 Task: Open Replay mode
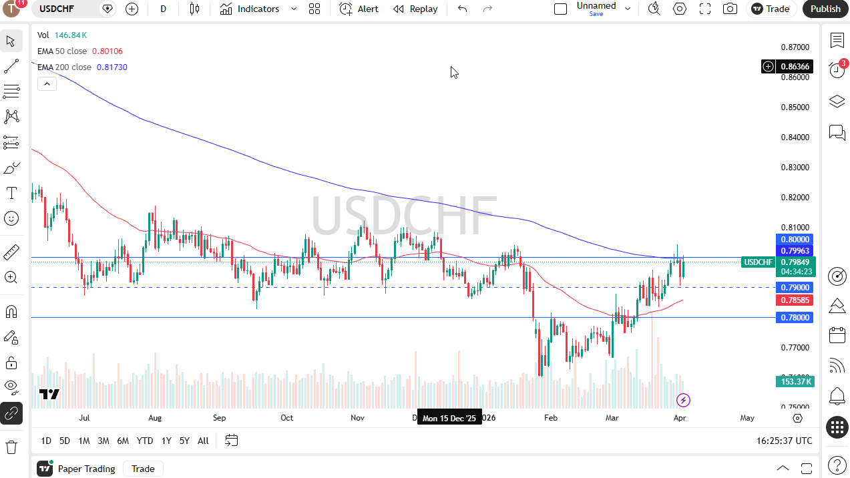pyautogui.click(x=415, y=9)
